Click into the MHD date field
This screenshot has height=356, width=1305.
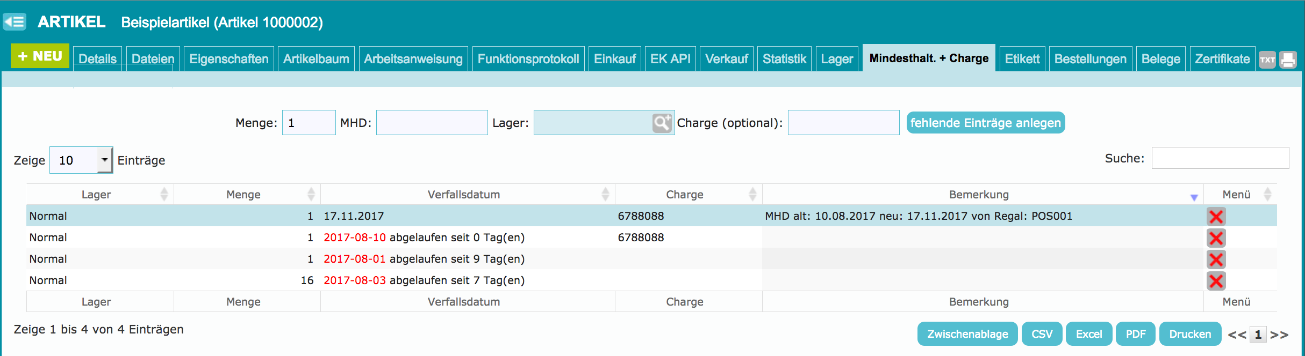(432, 123)
